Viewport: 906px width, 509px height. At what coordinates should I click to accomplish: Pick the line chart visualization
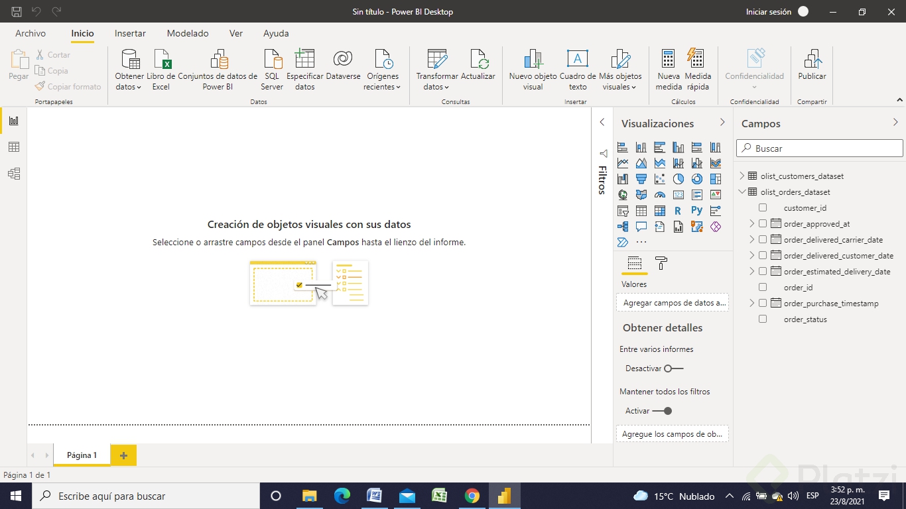pyautogui.click(x=622, y=163)
